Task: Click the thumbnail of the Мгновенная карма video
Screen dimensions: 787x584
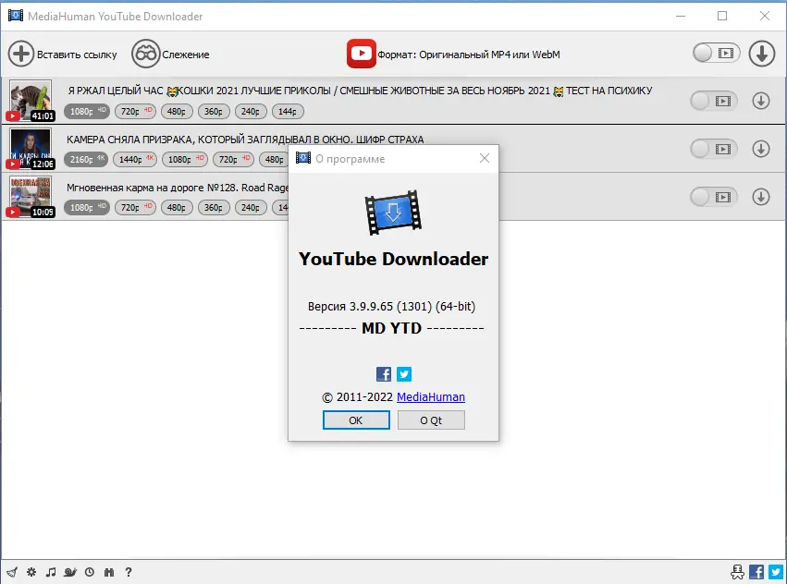Action: tap(31, 196)
